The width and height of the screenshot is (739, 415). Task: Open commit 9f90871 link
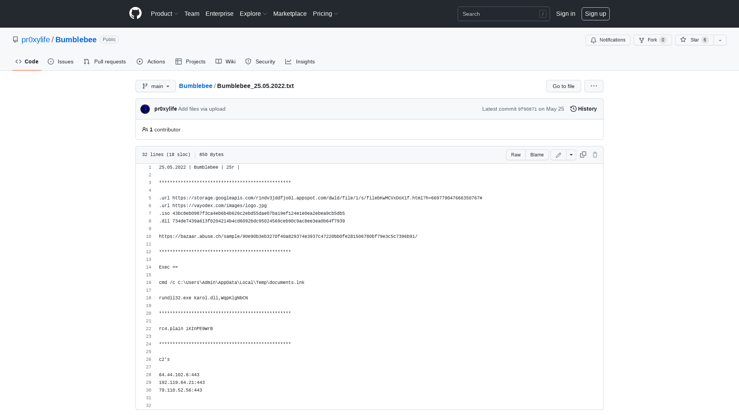pyautogui.click(x=527, y=109)
